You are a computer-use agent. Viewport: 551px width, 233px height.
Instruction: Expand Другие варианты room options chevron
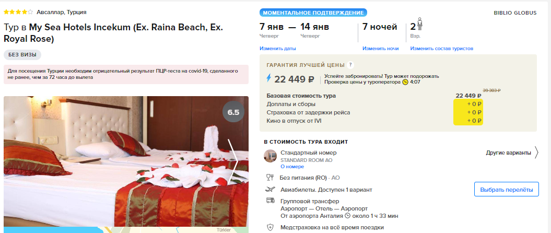click(x=536, y=153)
